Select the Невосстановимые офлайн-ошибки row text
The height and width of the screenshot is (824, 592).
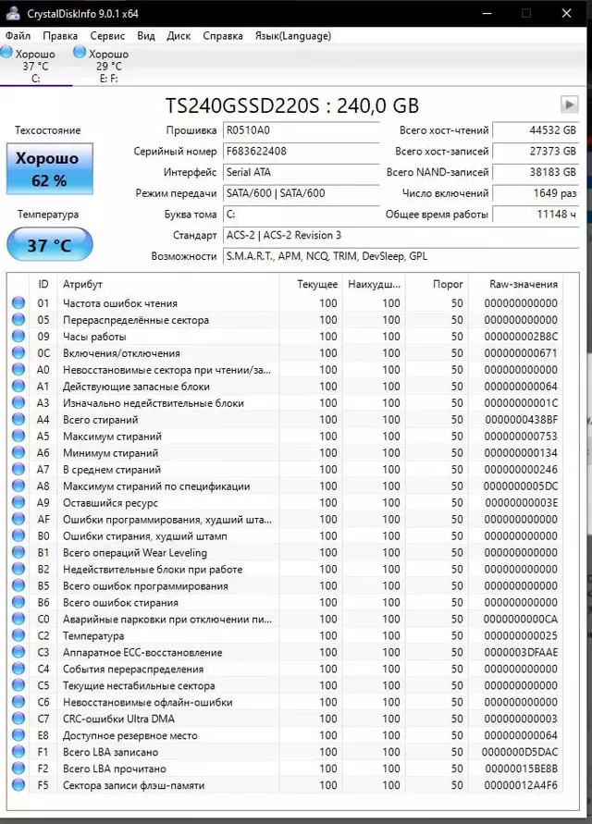pyautogui.click(x=147, y=702)
